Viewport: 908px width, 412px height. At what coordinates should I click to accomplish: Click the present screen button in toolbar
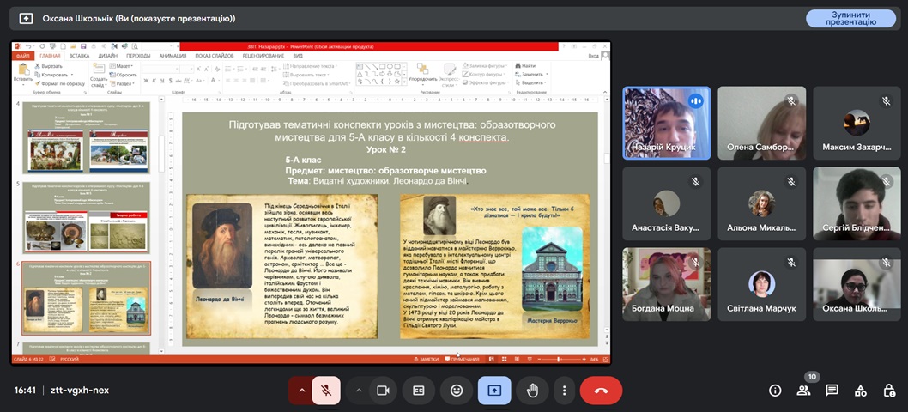[494, 391]
